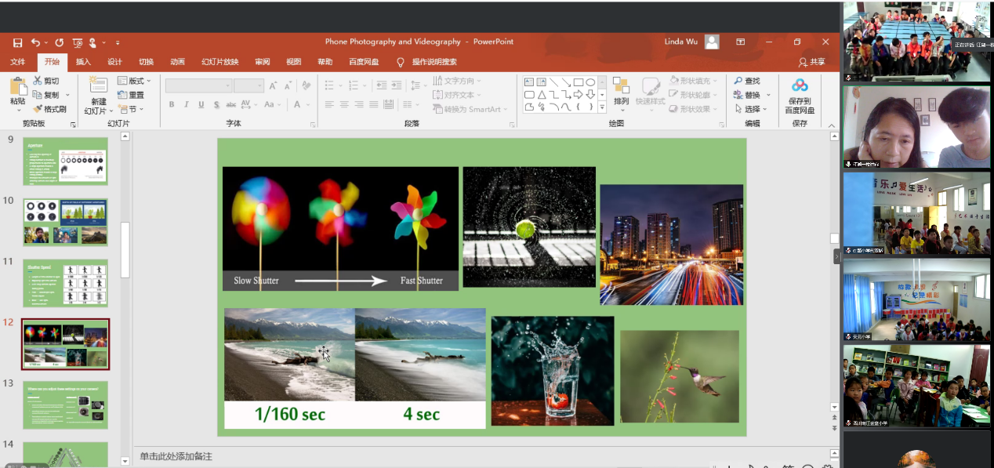
Task: Increase list indent level icon
Action: [397, 85]
